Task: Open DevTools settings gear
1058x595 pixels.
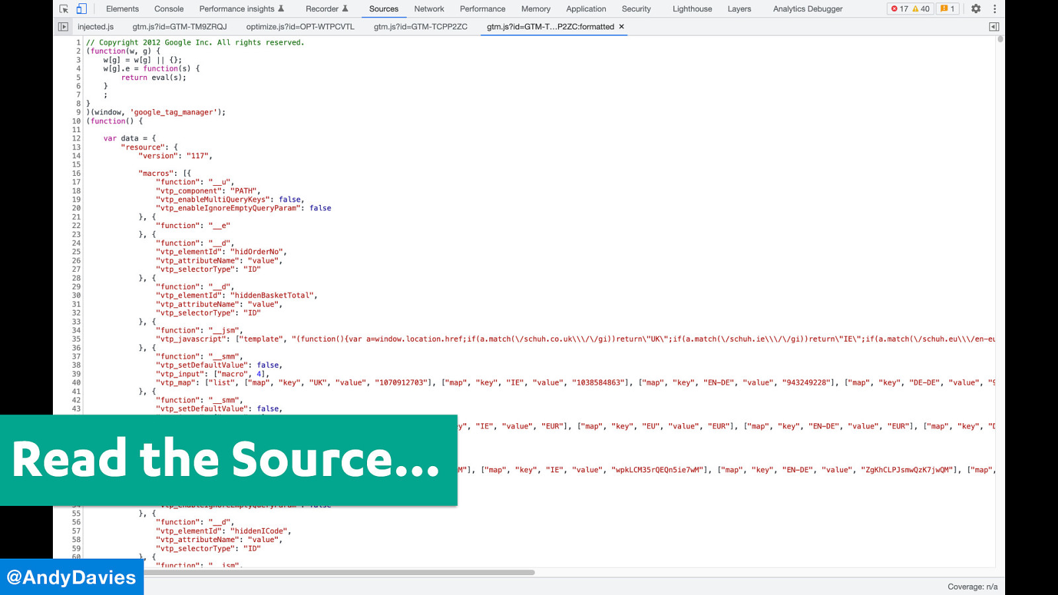Action: pos(976,9)
